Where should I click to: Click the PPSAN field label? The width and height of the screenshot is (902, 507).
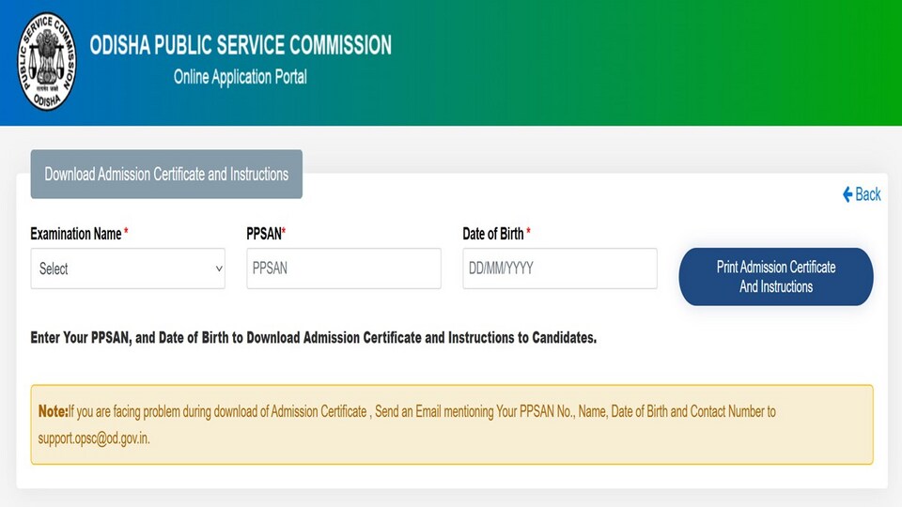(x=264, y=234)
